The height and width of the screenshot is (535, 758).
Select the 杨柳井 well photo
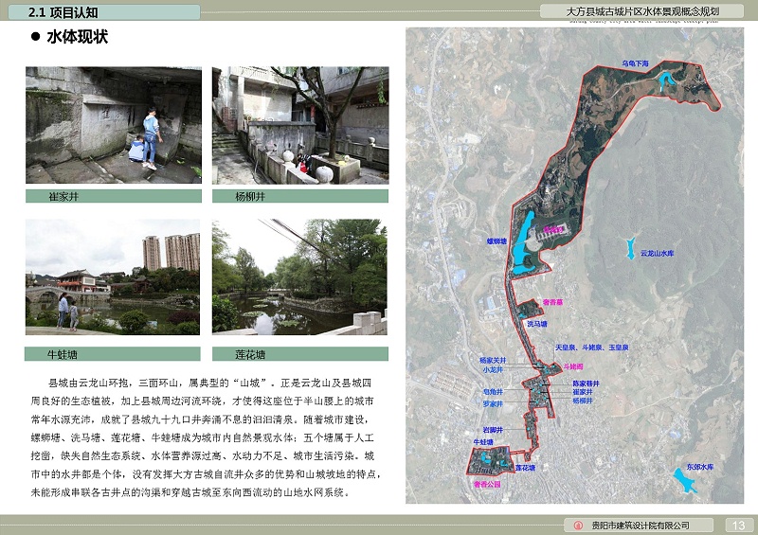click(299, 125)
